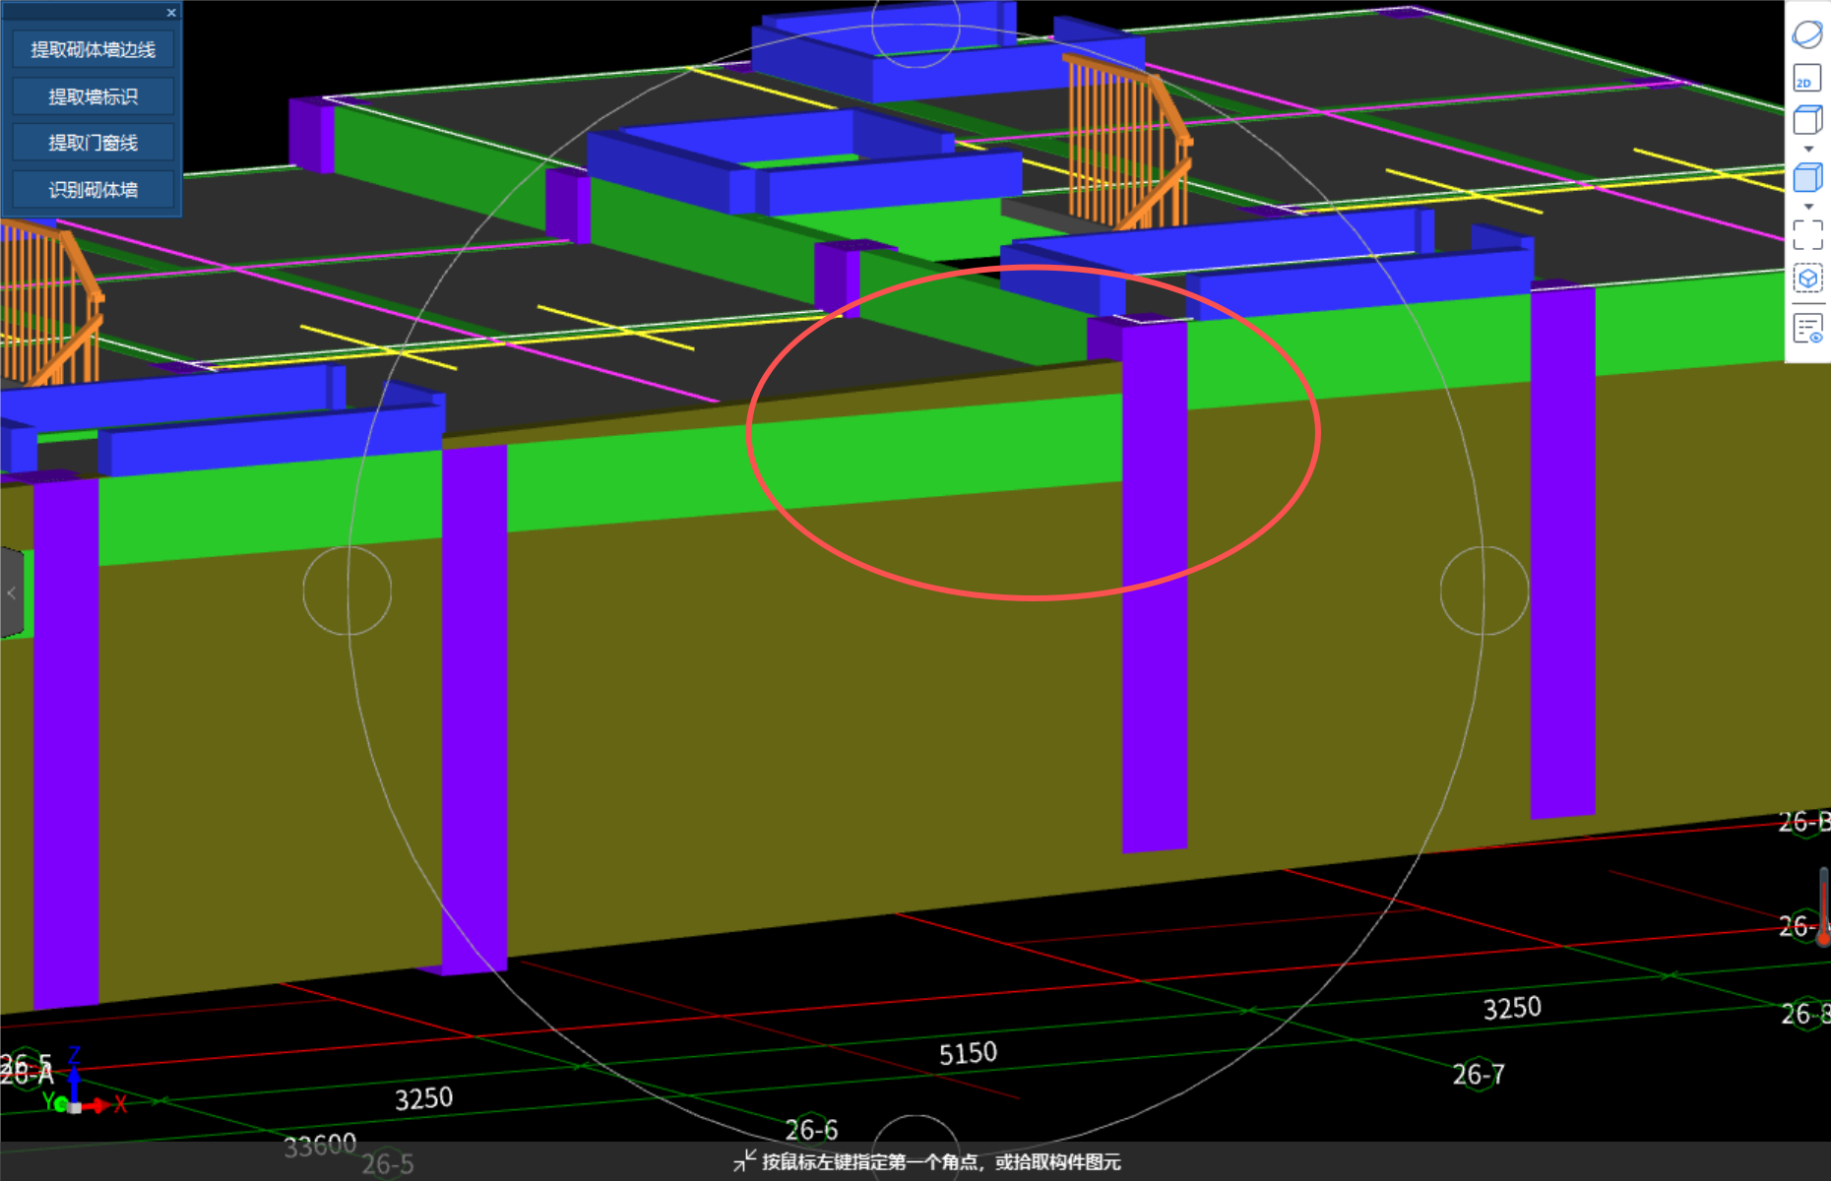The image size is (1831, 1181).
Task: Click the 33600 dimension label
Action: pyautogui.click(x=320, y=1146)
